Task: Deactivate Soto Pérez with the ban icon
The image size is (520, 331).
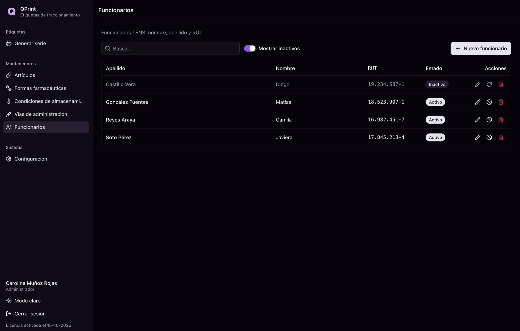Action: pos(489,137)
